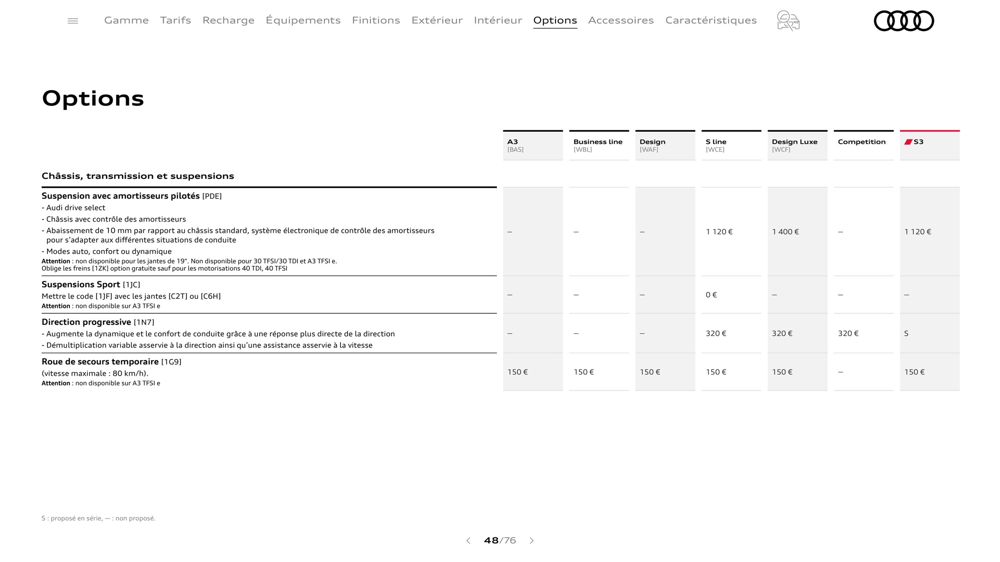Select the Business line column header
This screenshot has height=562, width=1000.
(599, 145)
